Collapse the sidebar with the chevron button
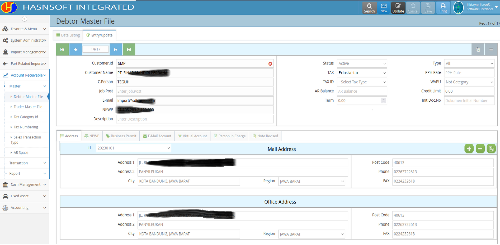Screen dimensions: 500x245 point(25,19)
